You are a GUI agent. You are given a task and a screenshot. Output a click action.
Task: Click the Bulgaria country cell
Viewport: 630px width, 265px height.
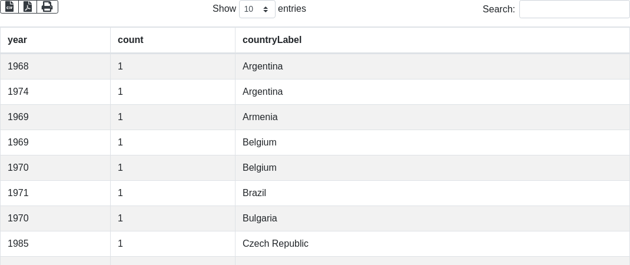click(x=260, y=218)
